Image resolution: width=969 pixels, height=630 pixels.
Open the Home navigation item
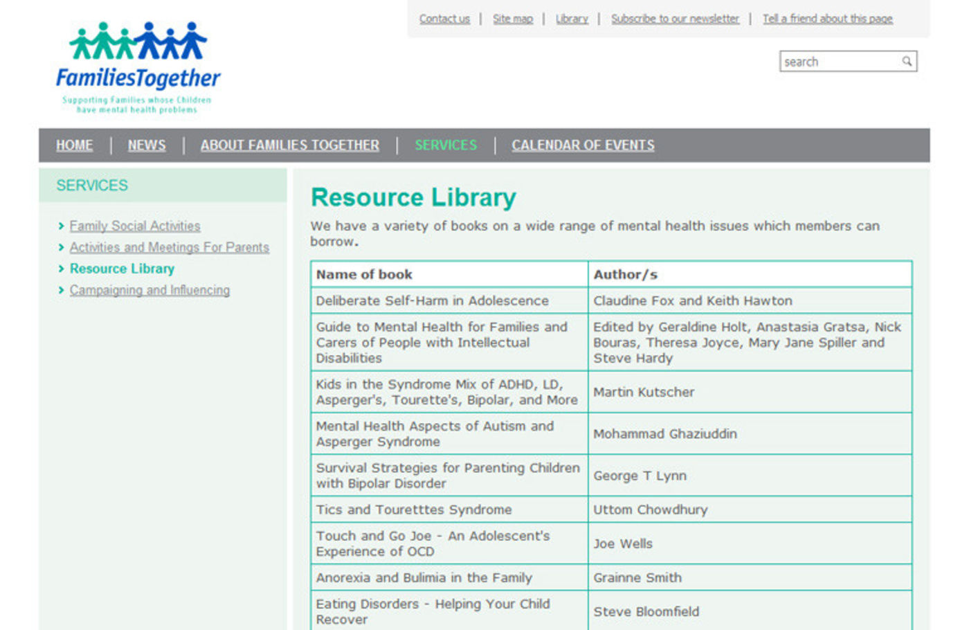tap(74, 145)
